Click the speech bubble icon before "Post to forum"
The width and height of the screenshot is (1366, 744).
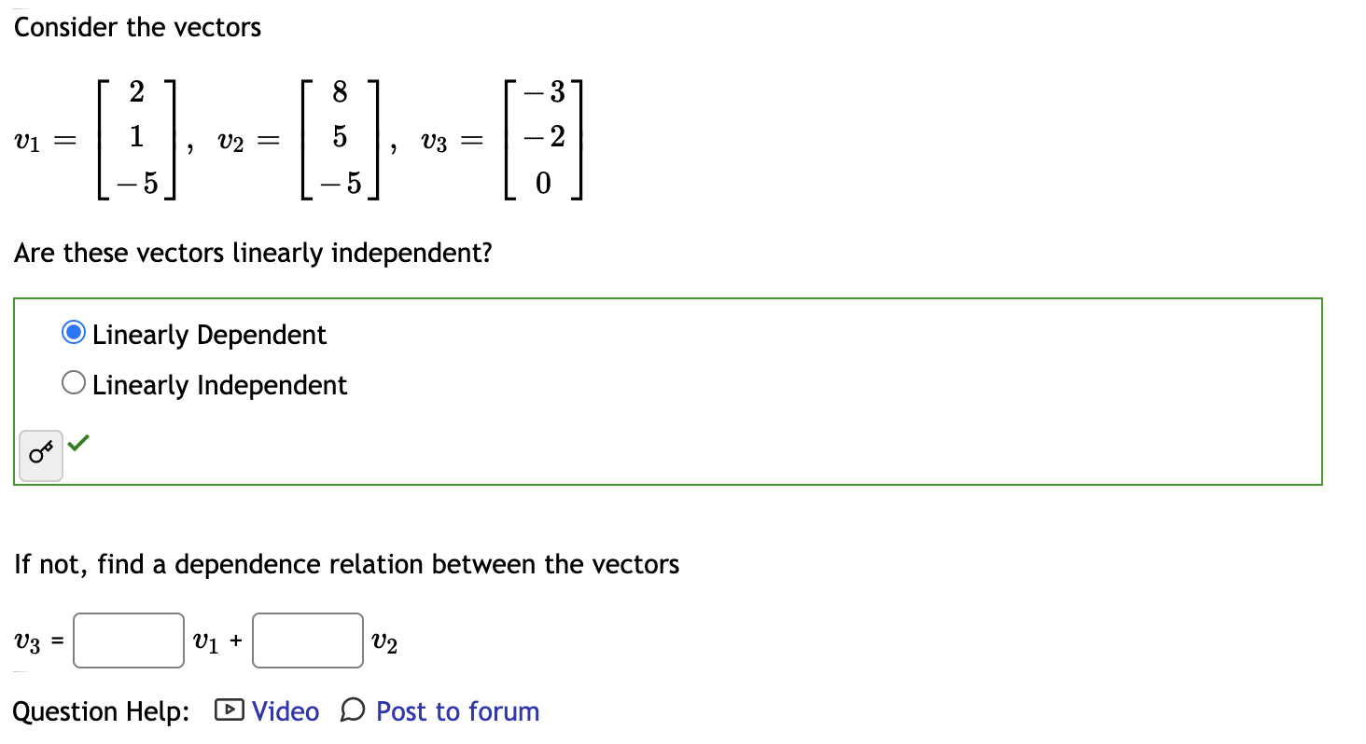point(350,711)
